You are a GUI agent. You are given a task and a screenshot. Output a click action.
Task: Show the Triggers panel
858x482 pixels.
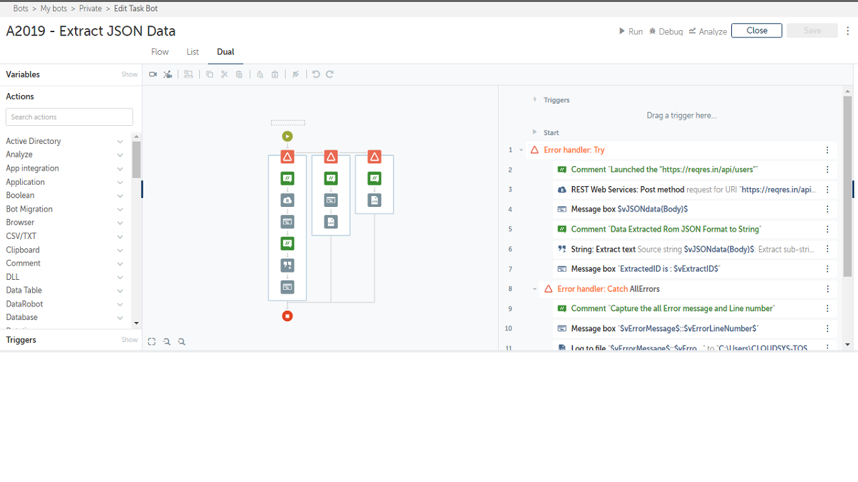pos(129,340)
